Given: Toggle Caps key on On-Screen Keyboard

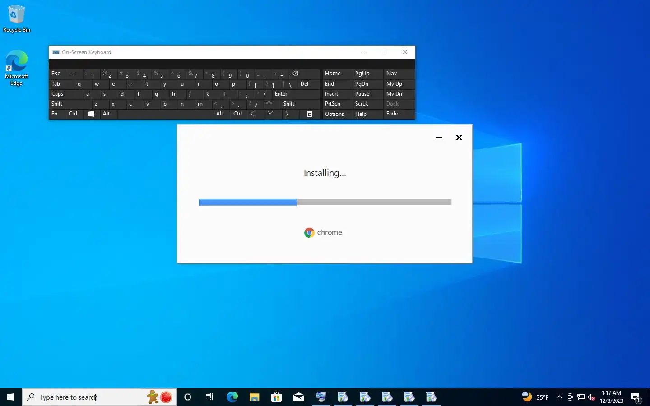Looking at the screenshot, I should (x=66, y=94).
